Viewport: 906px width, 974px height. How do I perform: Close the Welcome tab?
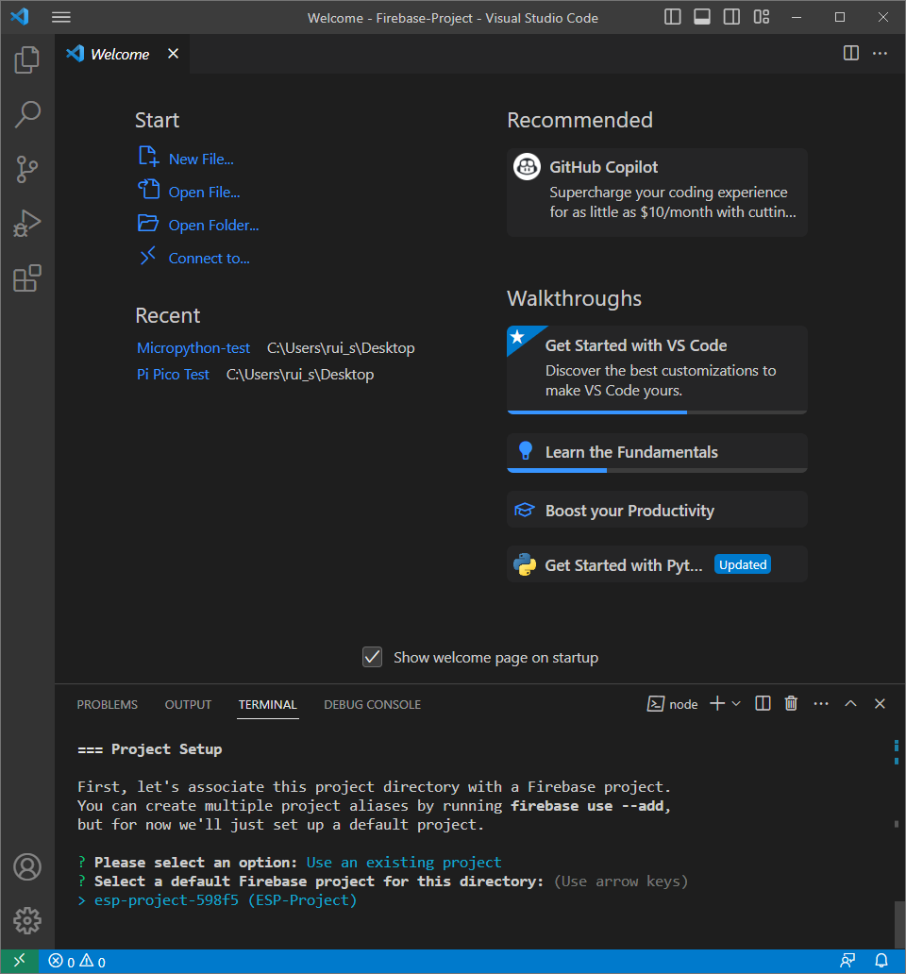pyautogui.click(x=174, y=54)
